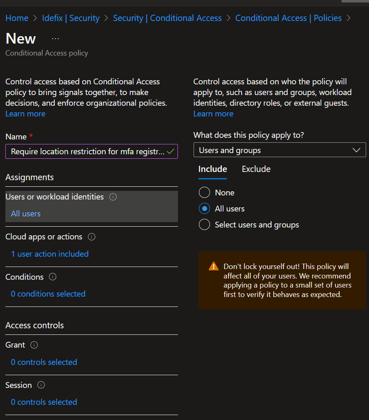
Task: Open 0 conditions selected under Conditions
Action: tap(48, 294)
